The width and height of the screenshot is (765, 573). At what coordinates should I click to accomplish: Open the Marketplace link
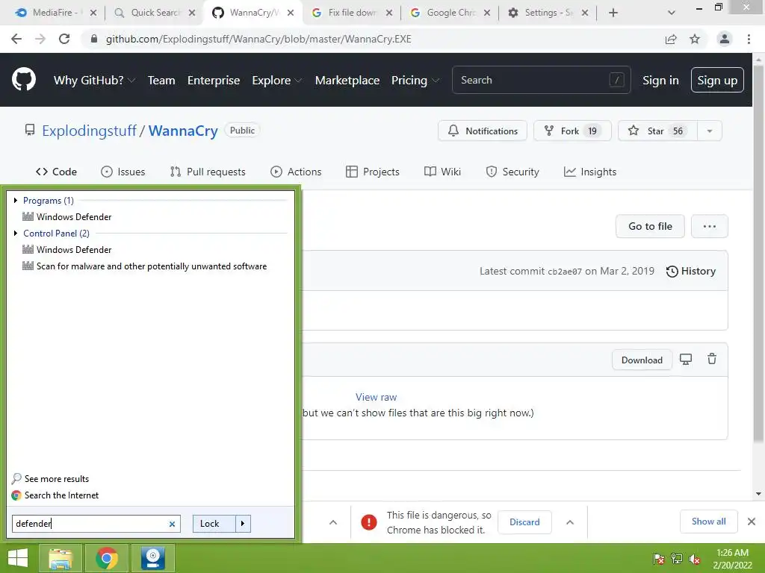pyautogui.click(x=347, y=81)
